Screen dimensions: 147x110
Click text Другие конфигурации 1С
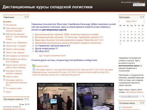46,48
